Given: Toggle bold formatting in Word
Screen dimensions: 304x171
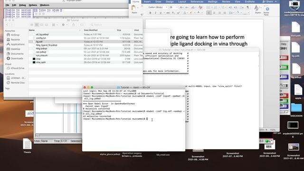Looking at the screenshot, I should [x=150, y=13].
